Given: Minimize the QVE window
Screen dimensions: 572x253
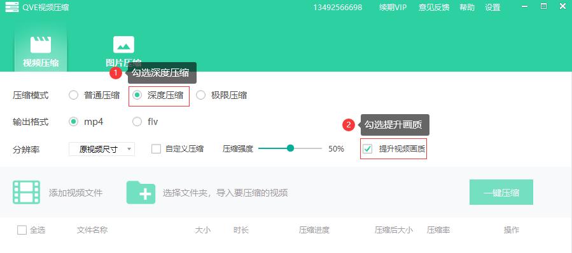Looking at the screenshot, I should [x=524, y=7].
